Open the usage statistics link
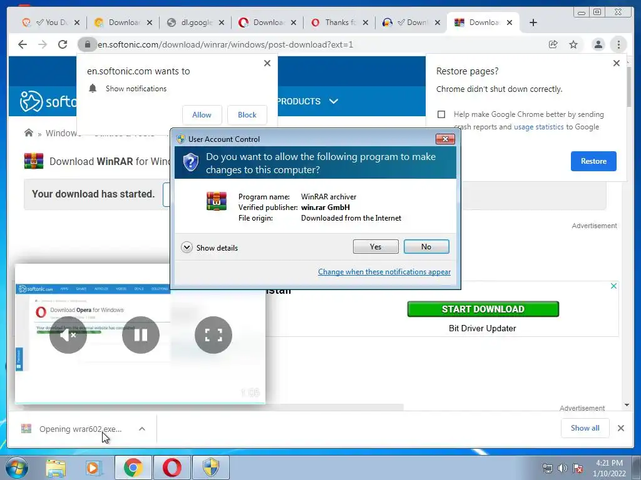641x480 pixels. (x=539, y=127)
